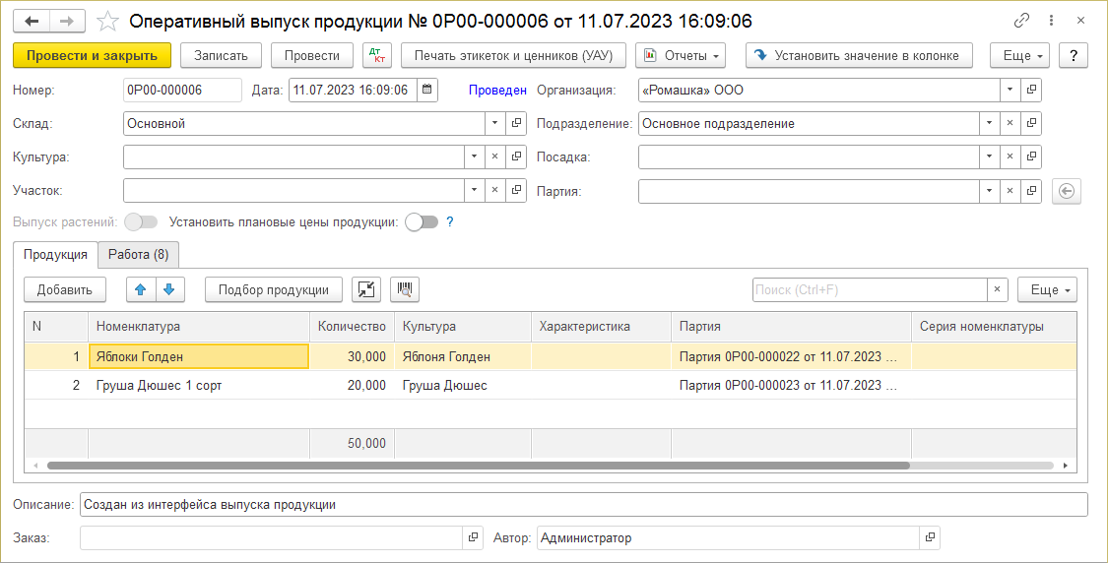Viewport: 1108px width, 563px height.
Task: Click the Подбор продукции button
Action: tap(274, 289)
